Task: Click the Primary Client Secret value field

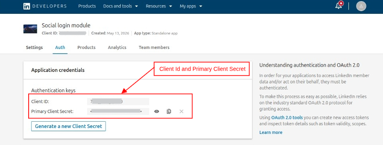Action: (x=118, y=111)
